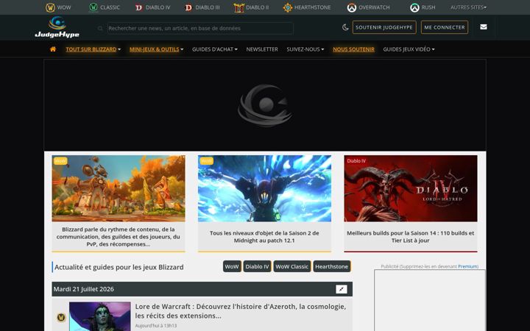Click the Aujourd'hui à 13h13 timestamp

(156, 326)
